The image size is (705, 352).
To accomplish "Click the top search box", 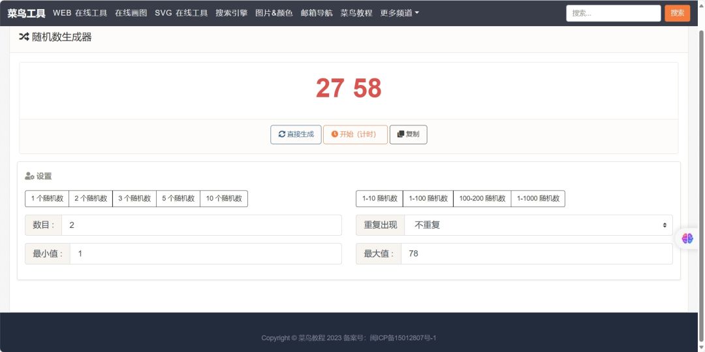I will click(x=613, y=13).
